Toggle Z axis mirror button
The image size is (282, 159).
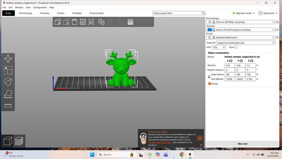click(252, 61)
